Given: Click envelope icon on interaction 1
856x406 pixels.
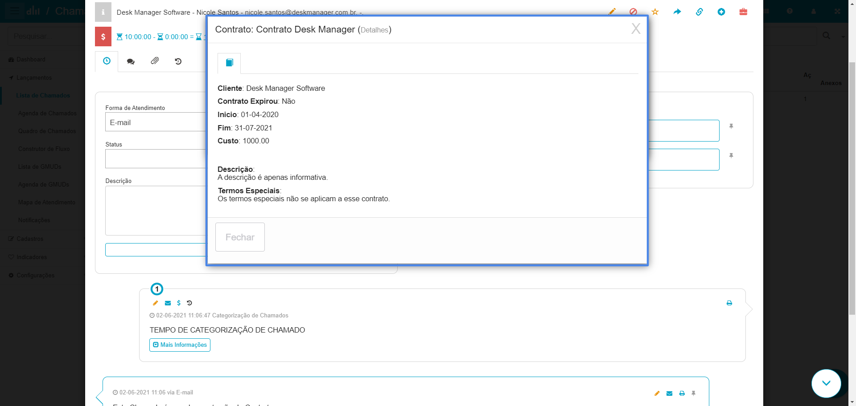Looking at the screenshot, I should [168, 303].
